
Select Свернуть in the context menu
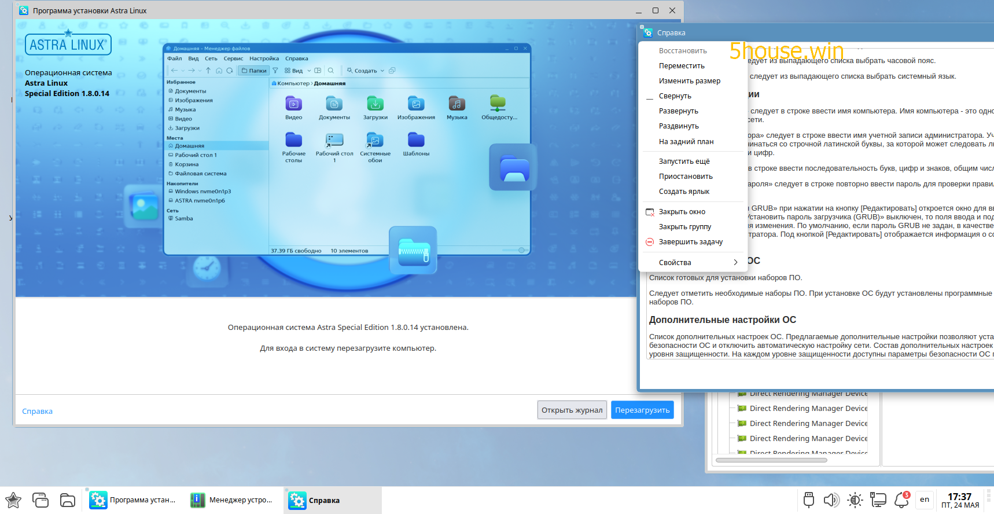click(675, 96)
